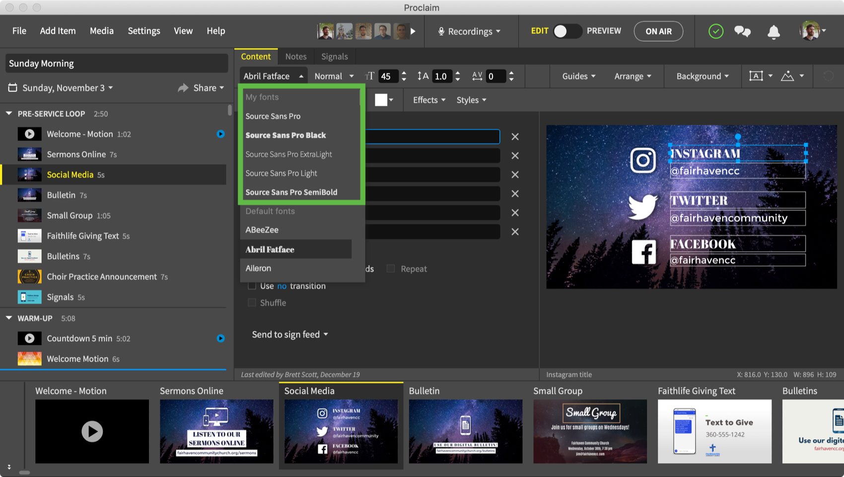Click the play arrow next to team avatars
Image resolution: width=844 pixels, height=477 pixels.
point(413,31)
